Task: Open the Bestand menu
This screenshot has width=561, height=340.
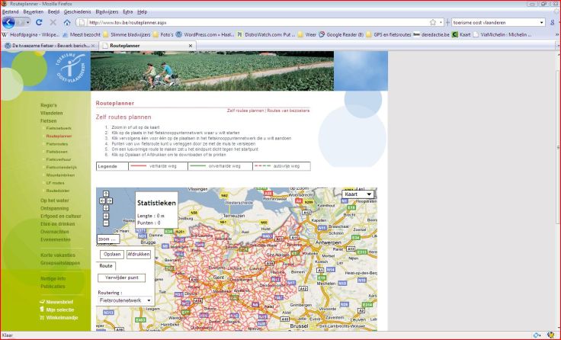Action: click(x=11, y=11)
